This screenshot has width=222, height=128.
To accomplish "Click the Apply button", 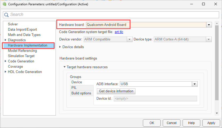I will pos(211,123).
